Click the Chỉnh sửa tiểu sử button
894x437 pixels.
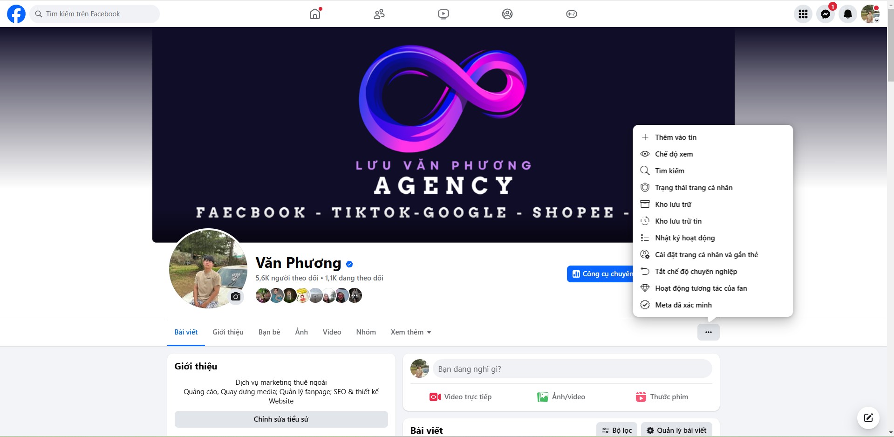pos(281,419)
